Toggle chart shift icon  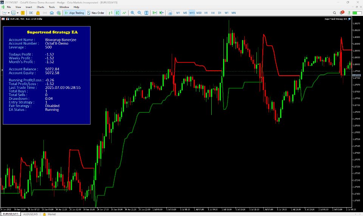coord(161,13)
